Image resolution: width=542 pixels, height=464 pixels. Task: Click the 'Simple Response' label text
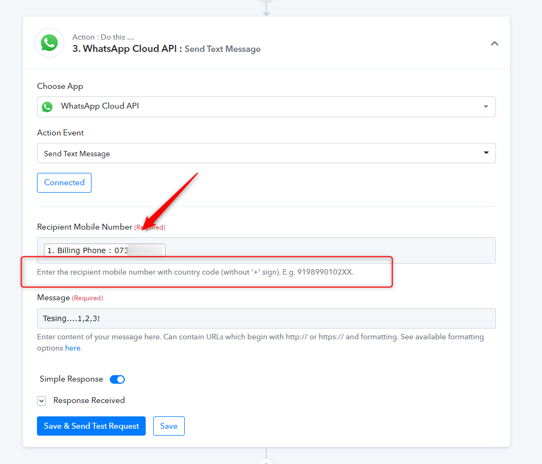[71, 379]
